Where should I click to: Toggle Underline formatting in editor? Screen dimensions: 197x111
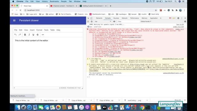[x=33, y=35]
